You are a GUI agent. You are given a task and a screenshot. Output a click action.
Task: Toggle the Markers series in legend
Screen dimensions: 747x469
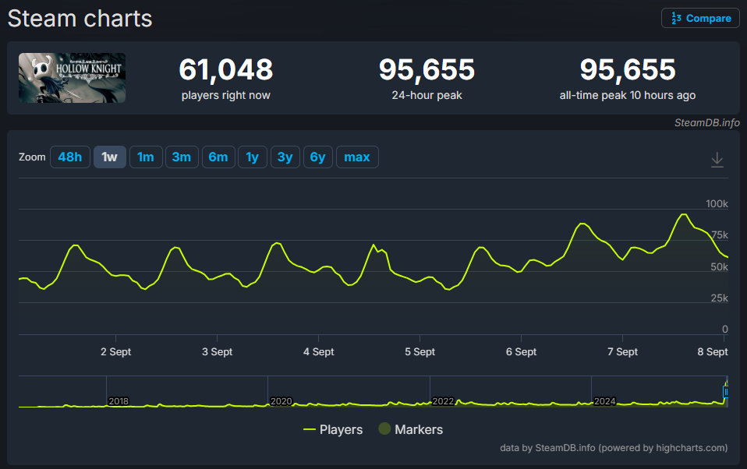[411, 429]
